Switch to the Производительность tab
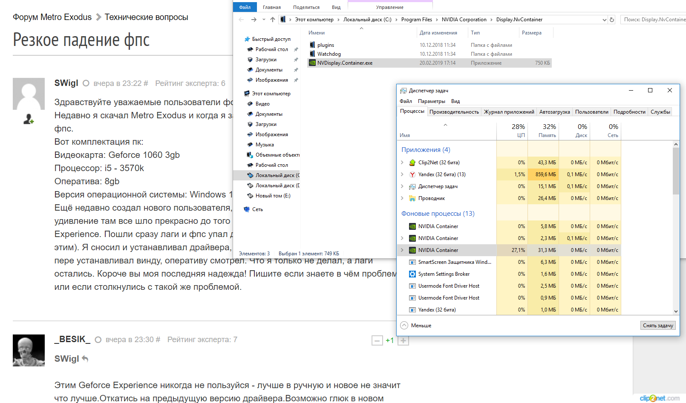The image size is (686, 403). tap(454, 112)
